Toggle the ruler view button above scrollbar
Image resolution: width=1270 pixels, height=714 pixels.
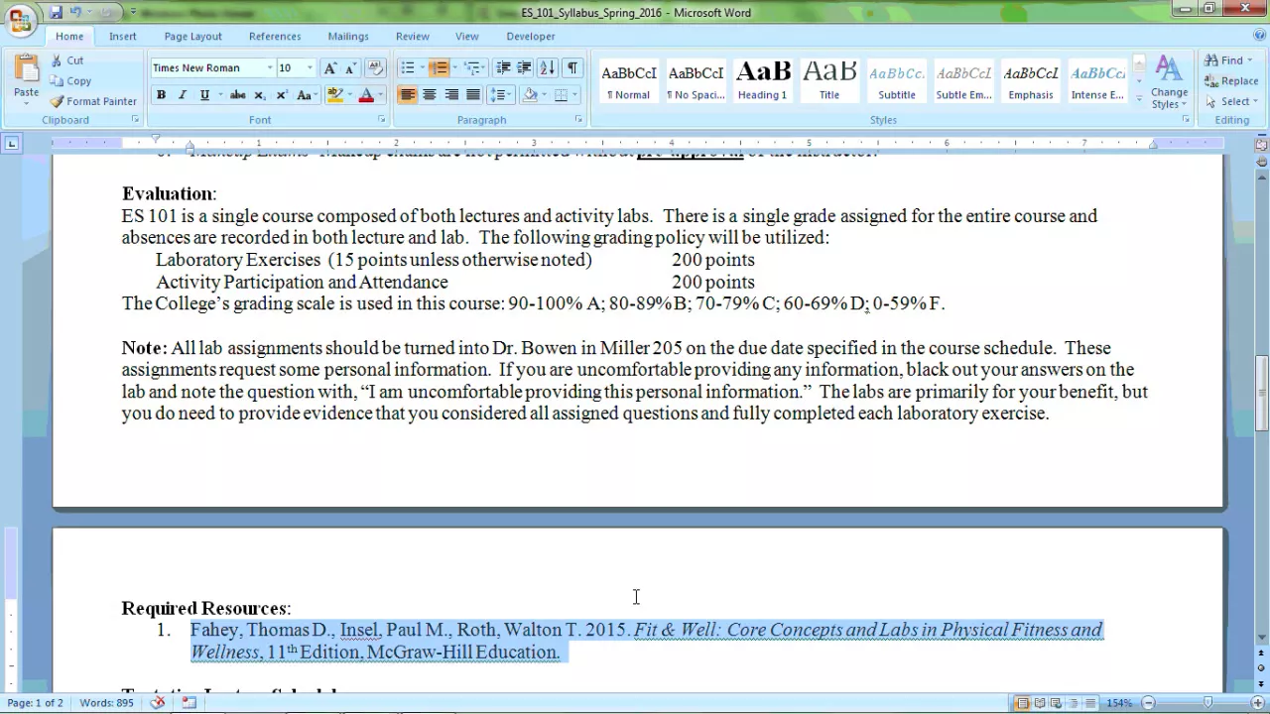tap(1261, 144)
